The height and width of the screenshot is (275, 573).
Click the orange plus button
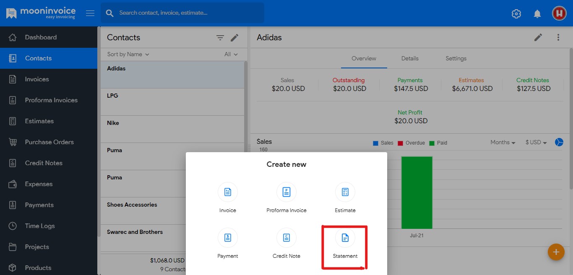click(x=556, y=252)
